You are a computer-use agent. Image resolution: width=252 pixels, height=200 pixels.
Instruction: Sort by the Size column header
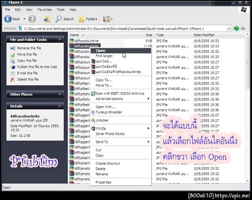point(139,35)
